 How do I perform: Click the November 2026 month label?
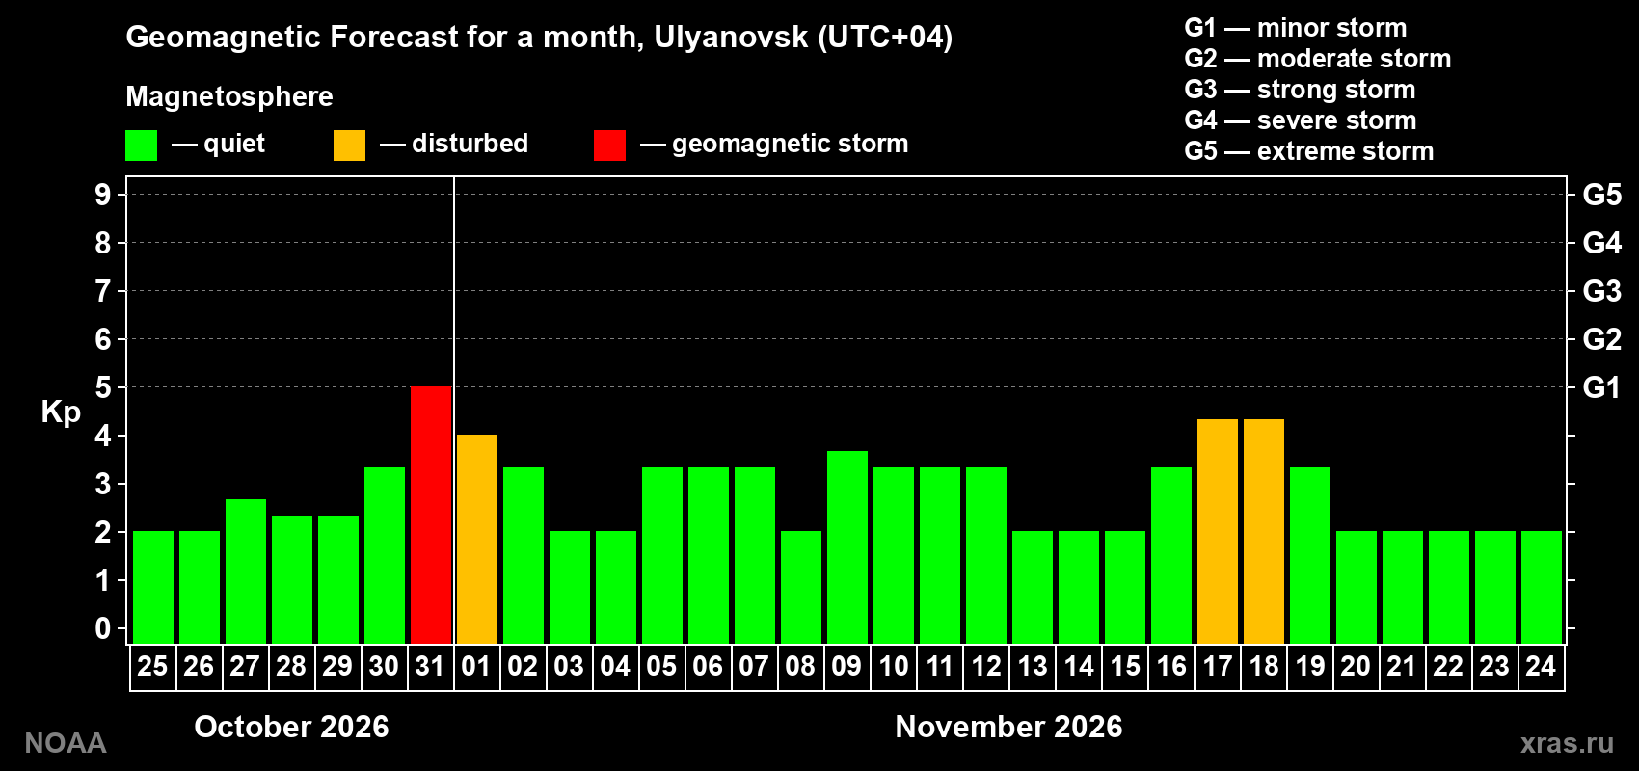(1008, 727)
